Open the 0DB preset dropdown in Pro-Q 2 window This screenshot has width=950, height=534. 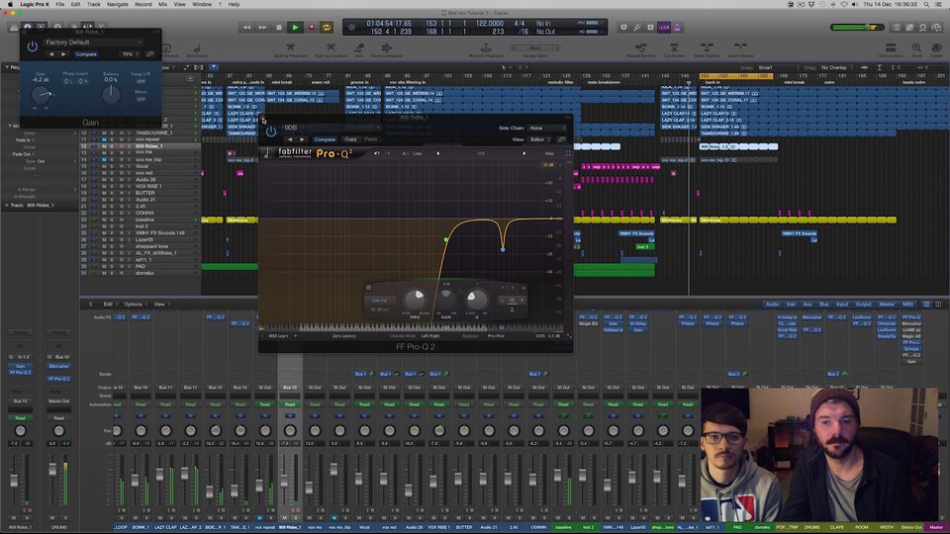(331, 128)
